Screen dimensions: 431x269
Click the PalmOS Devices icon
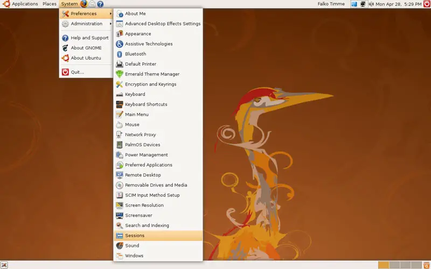pyautogui.click(x=120, y=145)
